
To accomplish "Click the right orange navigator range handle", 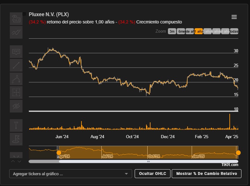I will tap(238, 153).
